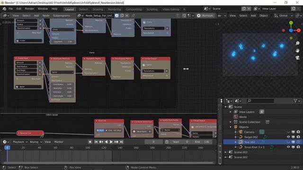
Task: Click the new scene icon beside Scene field
Action: (x=244, y=8)
